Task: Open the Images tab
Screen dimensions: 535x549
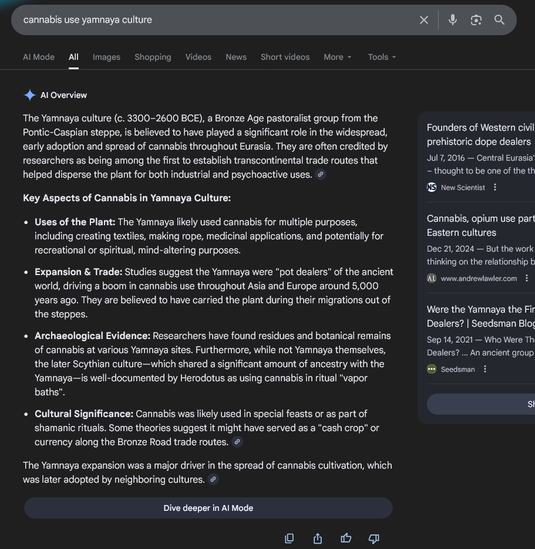Action: [106, 57]
